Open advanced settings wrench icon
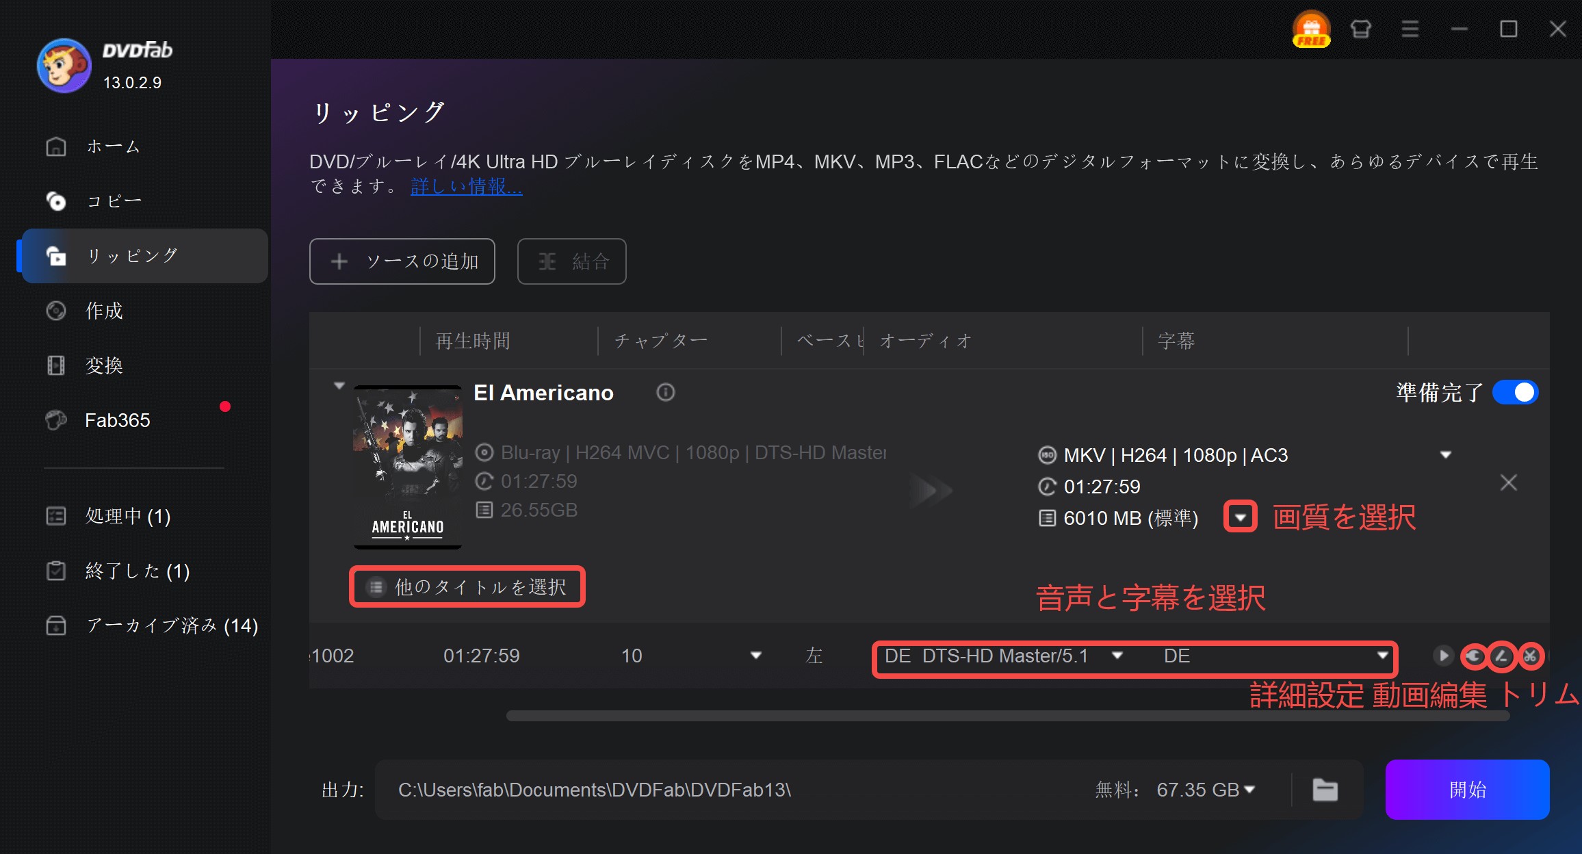Screen dimensions: 1582x854 click(1474, 656)
